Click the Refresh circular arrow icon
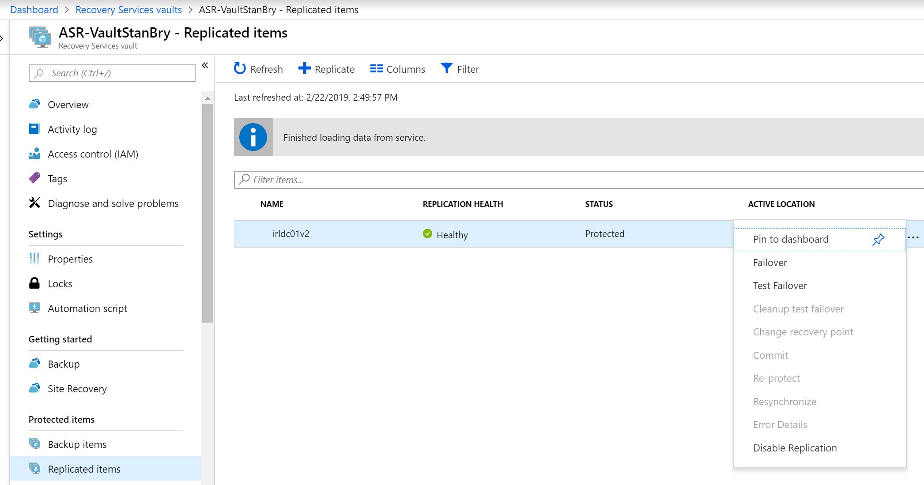 pyautogui.click(x=240, y=68)
